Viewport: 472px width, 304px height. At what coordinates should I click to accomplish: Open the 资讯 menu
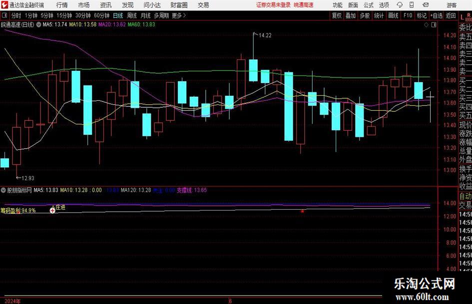coord(106,5)
